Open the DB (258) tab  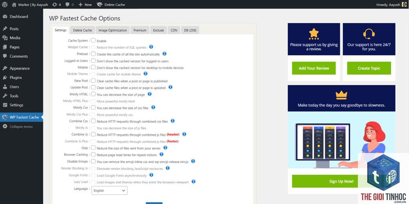click(x=190, y=30)
